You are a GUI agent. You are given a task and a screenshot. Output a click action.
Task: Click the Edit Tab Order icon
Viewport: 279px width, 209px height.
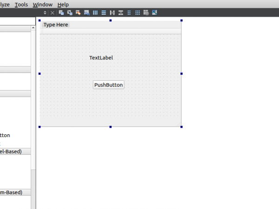pos(86,13)
